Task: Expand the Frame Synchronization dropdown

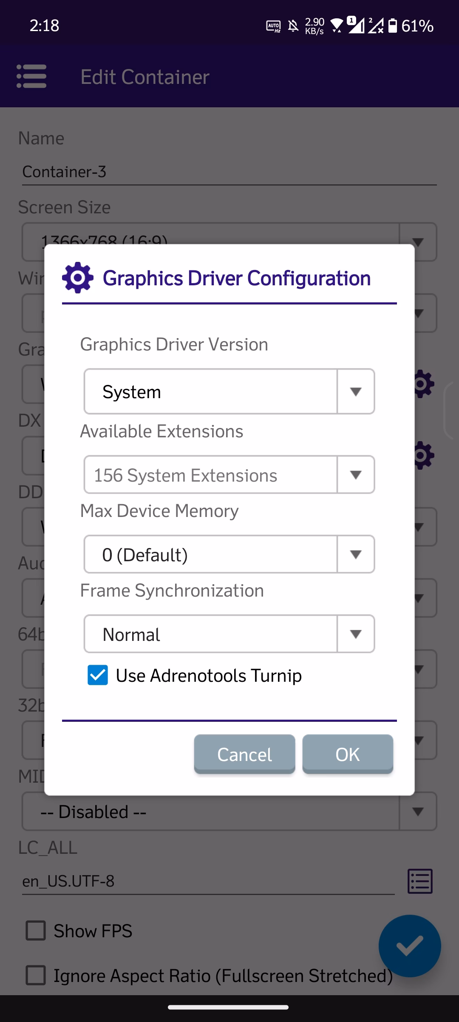Action: point(229,634)
